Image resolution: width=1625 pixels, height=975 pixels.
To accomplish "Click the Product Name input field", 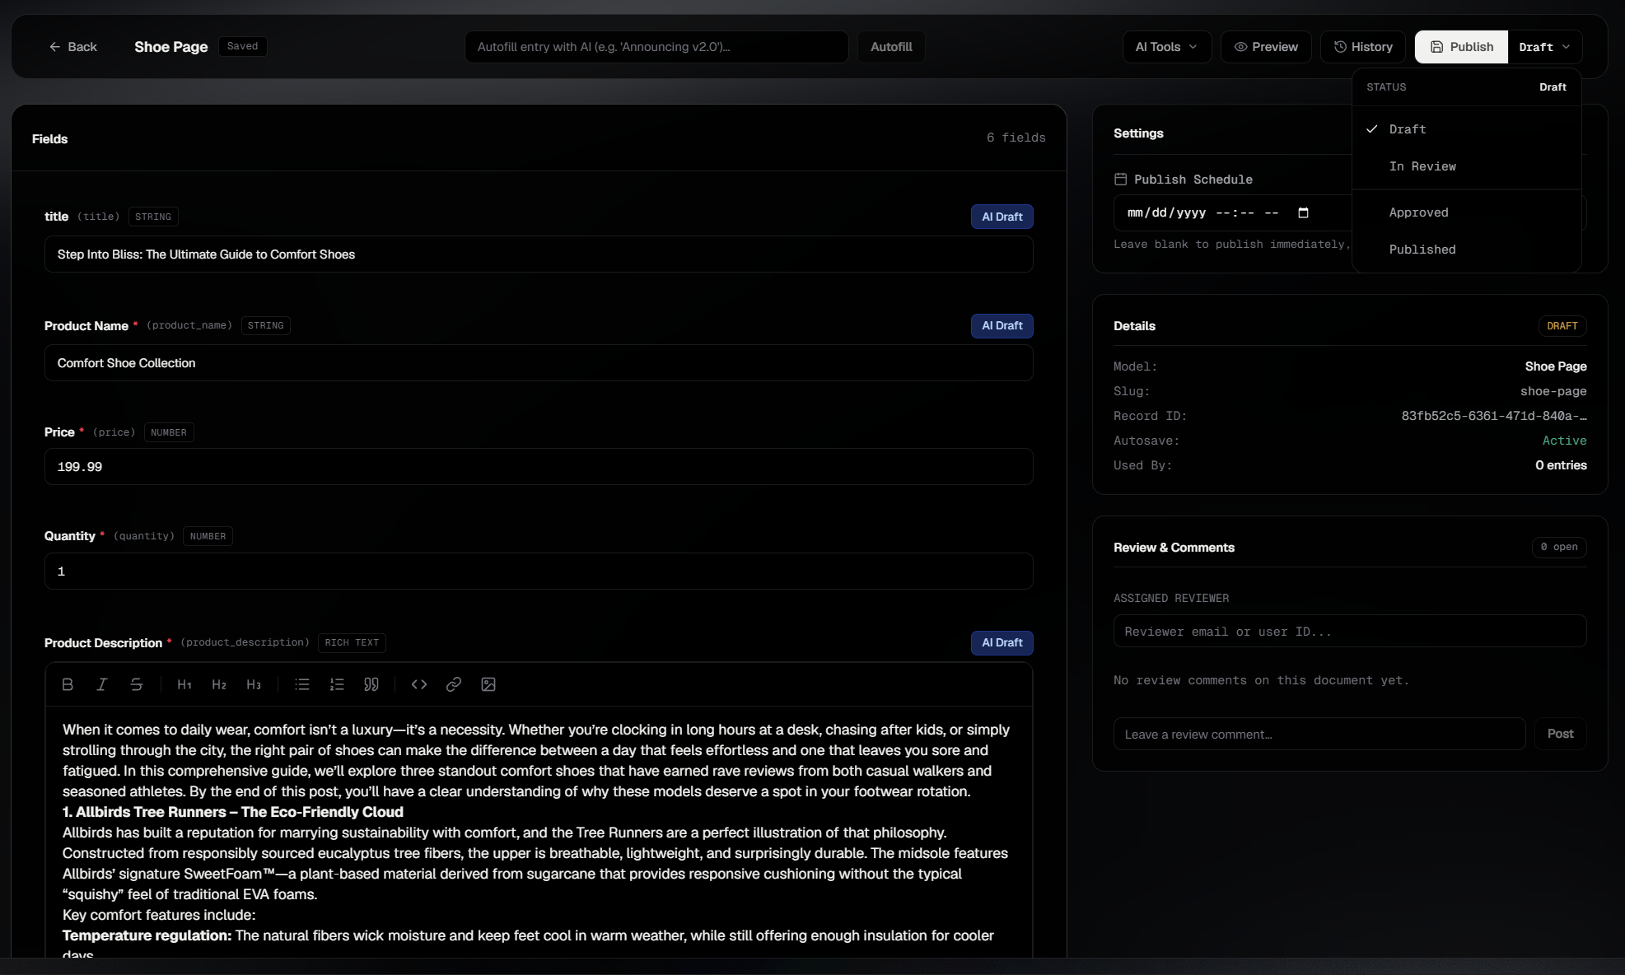I will pyautogui.click(x=539, y=363).
